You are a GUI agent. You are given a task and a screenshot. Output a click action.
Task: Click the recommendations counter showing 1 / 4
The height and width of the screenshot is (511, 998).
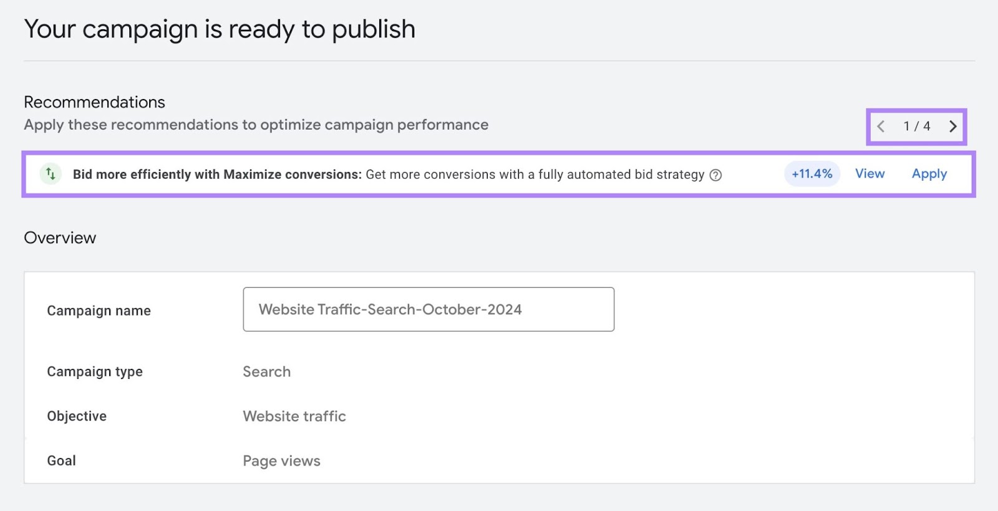[x=916, y=127]
